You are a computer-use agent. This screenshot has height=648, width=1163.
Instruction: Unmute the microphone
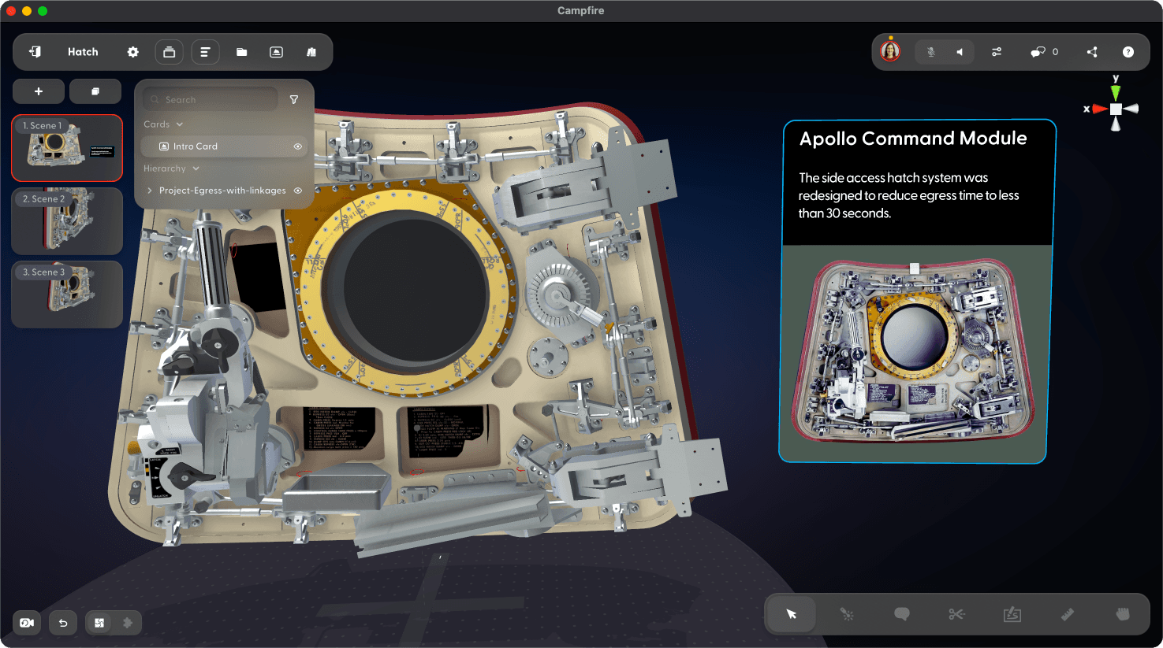coord(930,52)
